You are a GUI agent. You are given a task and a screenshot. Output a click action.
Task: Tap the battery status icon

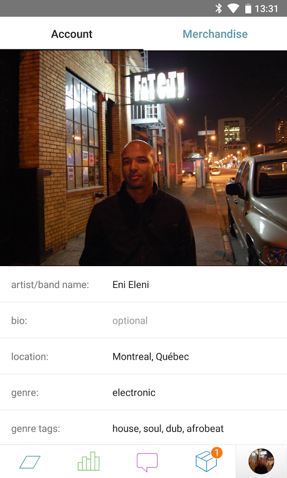pyautogui.click(x=248, y=8)
